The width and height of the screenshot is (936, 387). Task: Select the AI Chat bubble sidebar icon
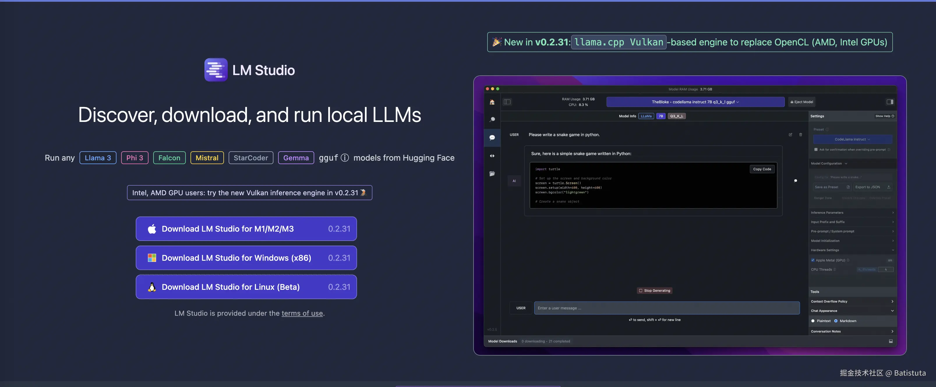click(x=492, y=138)
